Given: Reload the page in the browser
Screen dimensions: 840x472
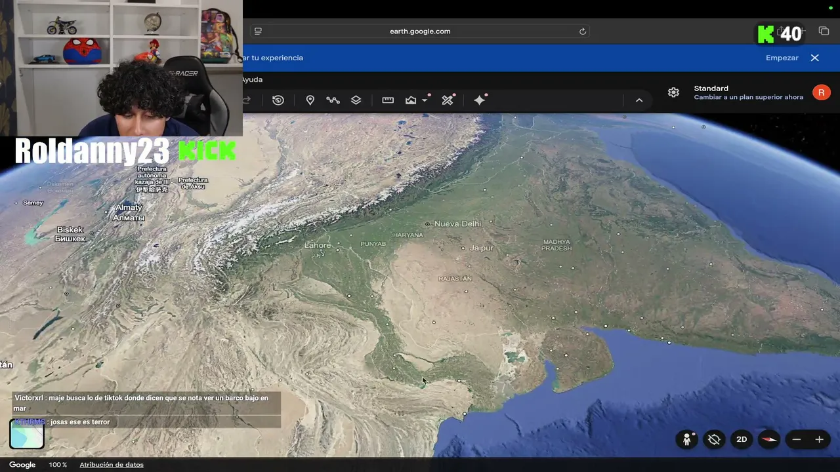Looking at the screenshot, I should click(582, 31).
